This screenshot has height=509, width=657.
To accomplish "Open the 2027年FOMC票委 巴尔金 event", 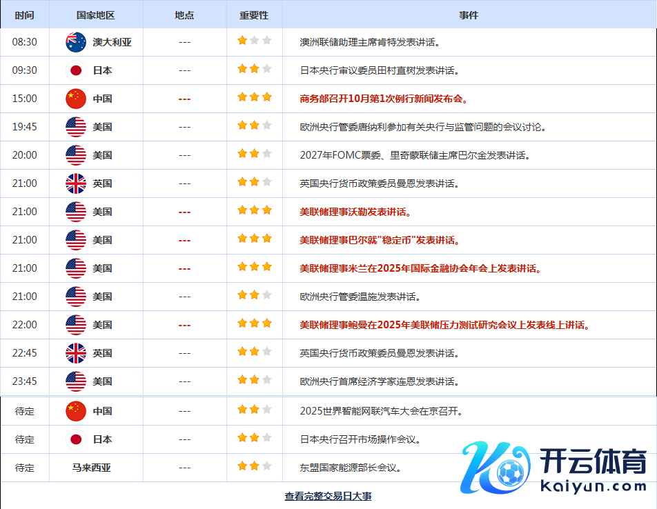I will point(415,155).
